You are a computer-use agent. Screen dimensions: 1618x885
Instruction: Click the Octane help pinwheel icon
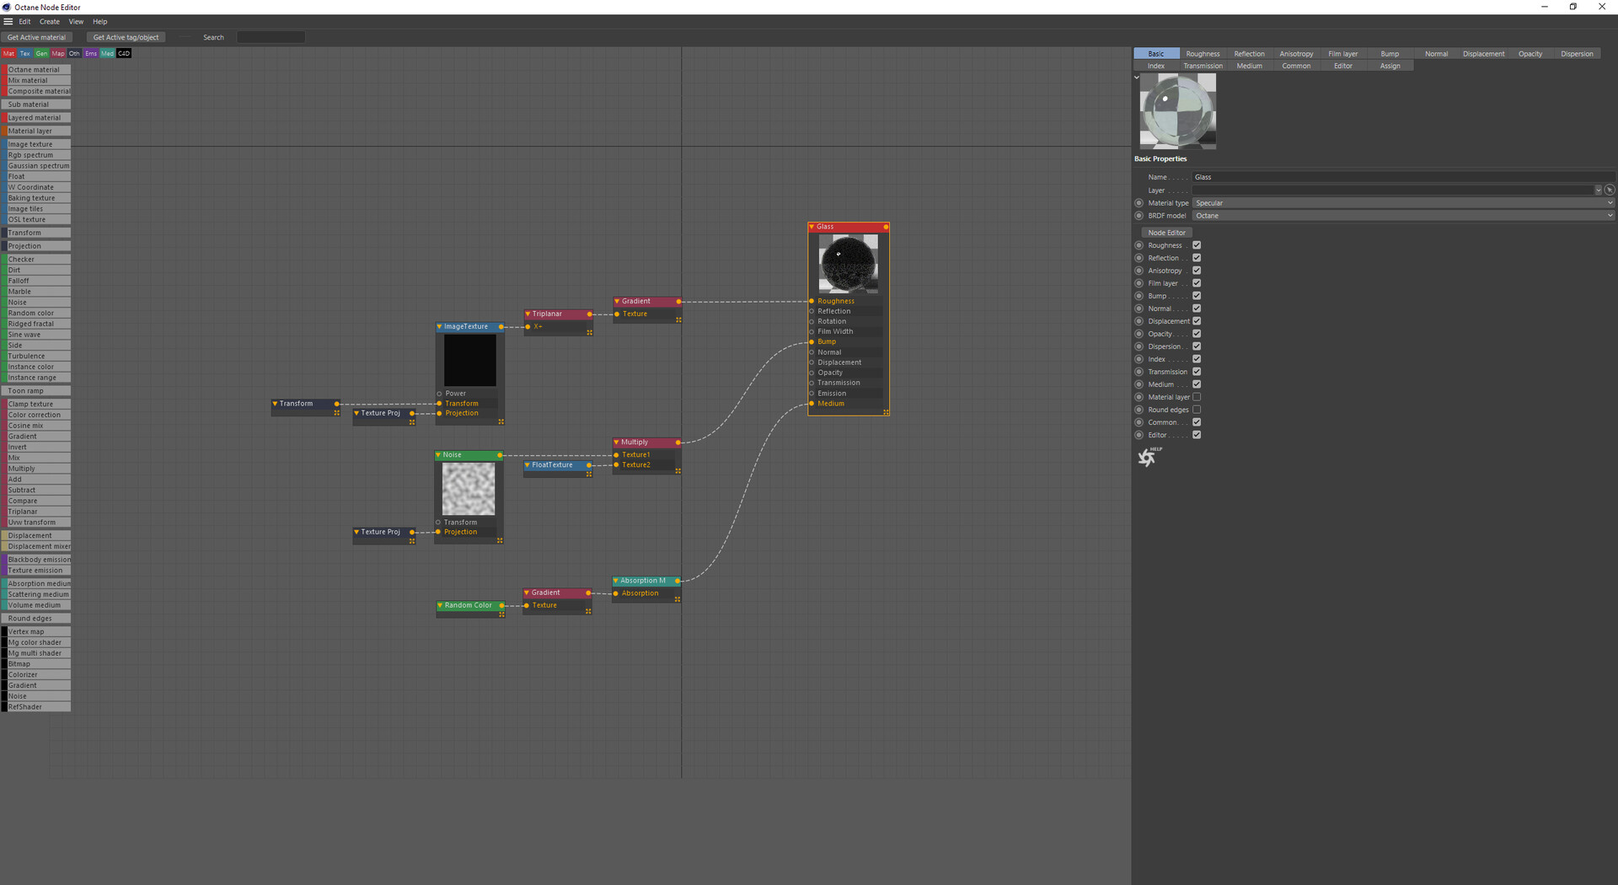click(x=1148, y=457)
